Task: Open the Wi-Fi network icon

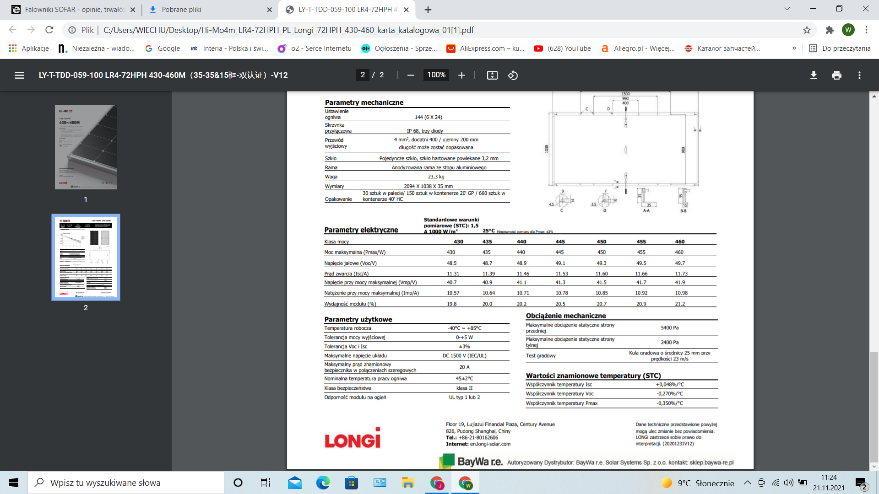Action: point(775,483)
